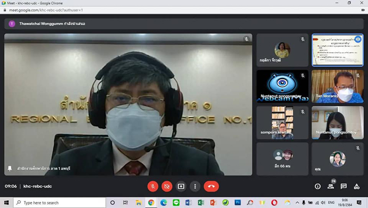The height and width of the screenshot is (208, 368).
Task: Pause the Thawatchai Wong presentation tile
Action: [x=358, y=39]
